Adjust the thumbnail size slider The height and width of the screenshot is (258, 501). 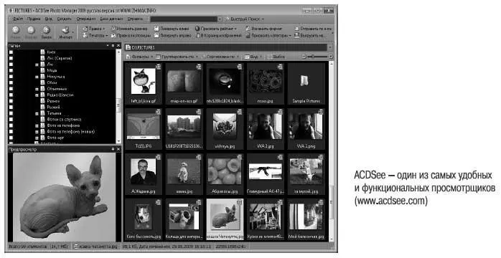pos(317,57)
